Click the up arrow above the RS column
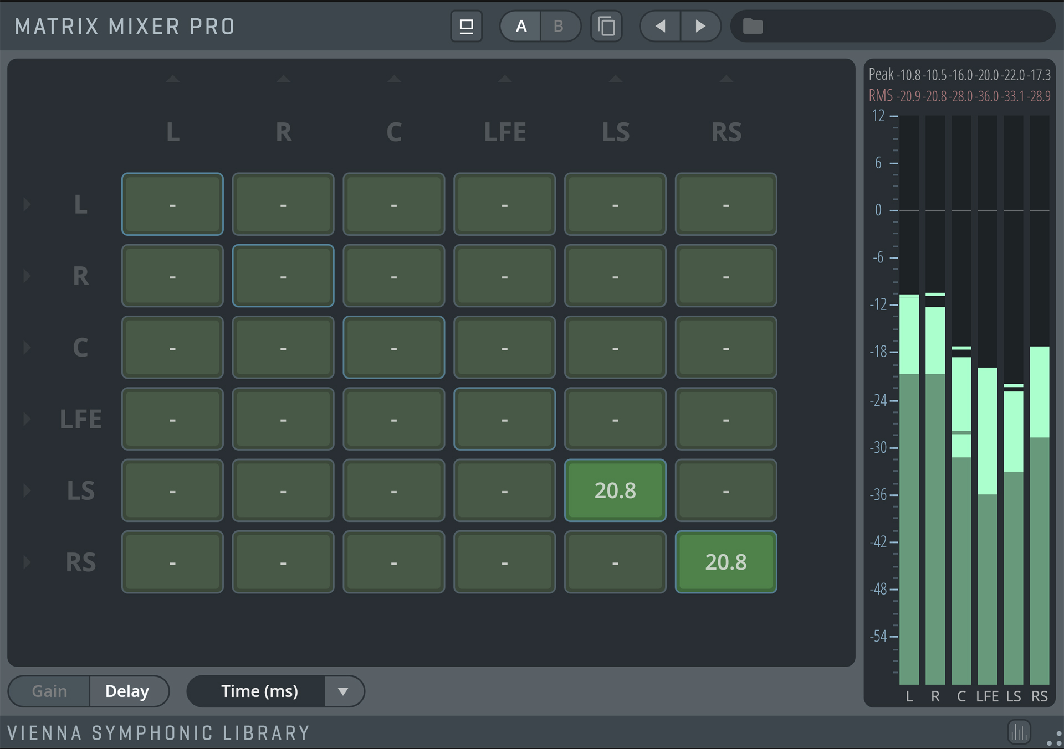Screen dimensions: 1064x749 [x=726, y=79]
